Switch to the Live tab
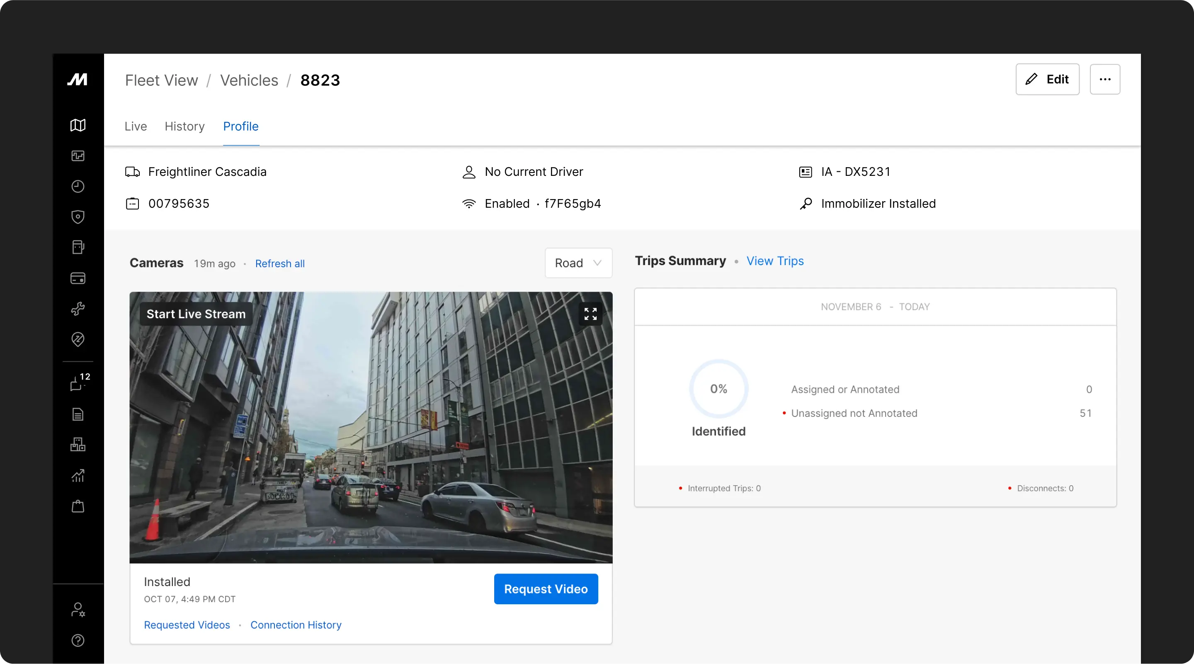The image size is (1194, 664). pos(135,126)
